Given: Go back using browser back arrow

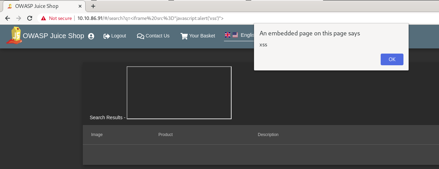Looking at the screenshot, I should (7, 18).
